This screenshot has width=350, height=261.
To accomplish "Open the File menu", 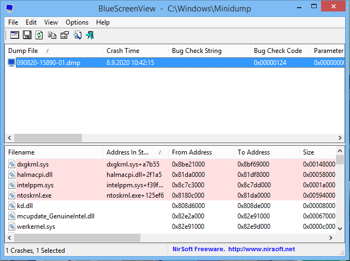I will click(13, 22).
